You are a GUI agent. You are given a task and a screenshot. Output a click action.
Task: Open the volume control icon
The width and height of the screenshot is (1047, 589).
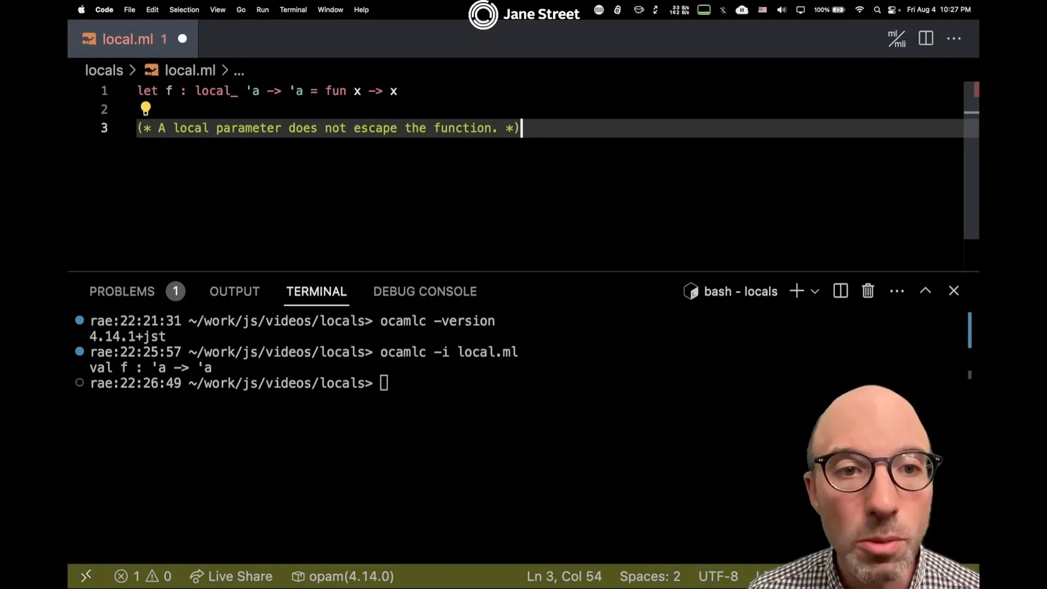781,10
